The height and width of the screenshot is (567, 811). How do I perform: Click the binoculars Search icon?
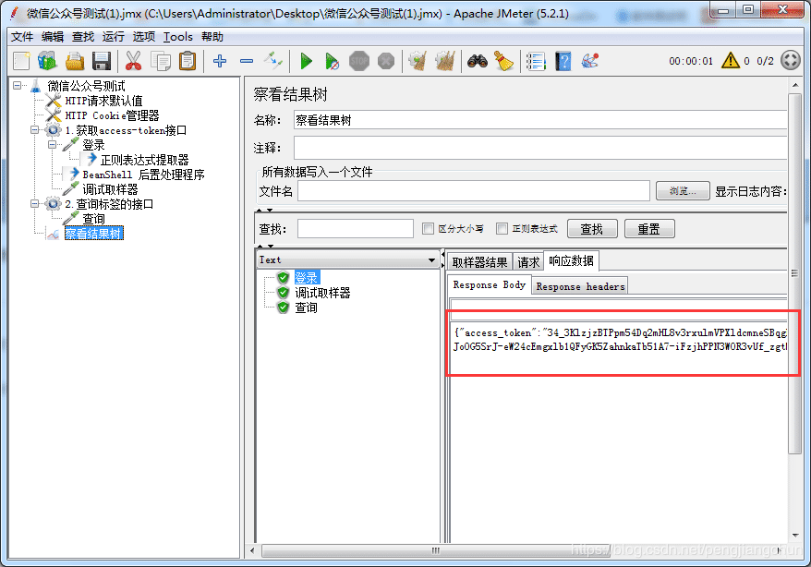coord(477,61)
